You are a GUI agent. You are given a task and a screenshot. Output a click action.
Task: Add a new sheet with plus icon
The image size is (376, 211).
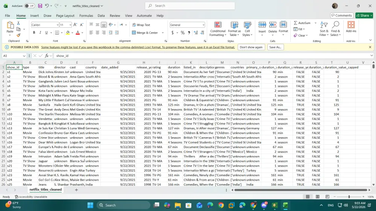pos(76,190)
